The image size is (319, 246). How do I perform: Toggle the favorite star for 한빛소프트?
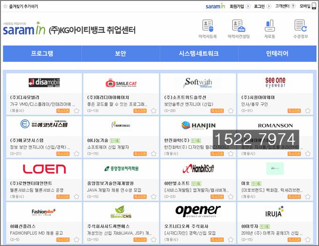tap(231, 197)
